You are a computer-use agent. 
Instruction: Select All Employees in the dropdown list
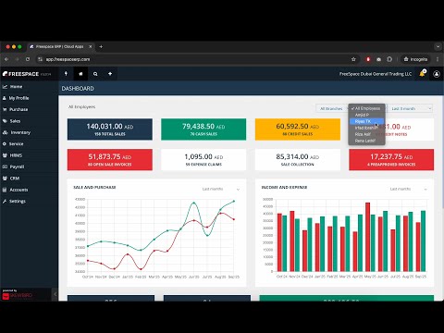tap(366, 108)
